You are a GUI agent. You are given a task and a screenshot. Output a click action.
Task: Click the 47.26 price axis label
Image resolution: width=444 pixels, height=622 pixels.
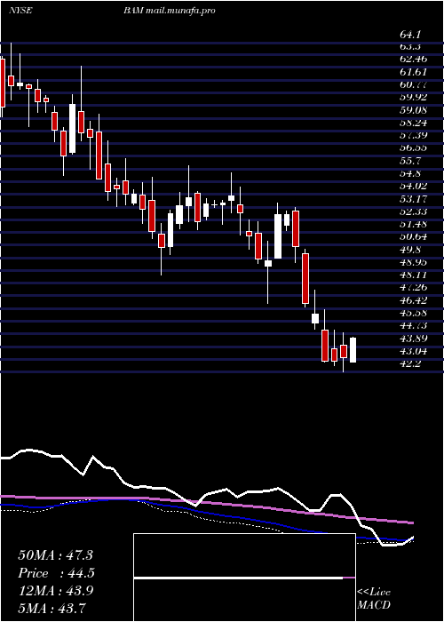click(413, 288)
